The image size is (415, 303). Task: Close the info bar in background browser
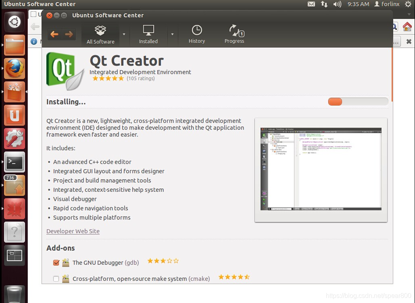[409, 42]
